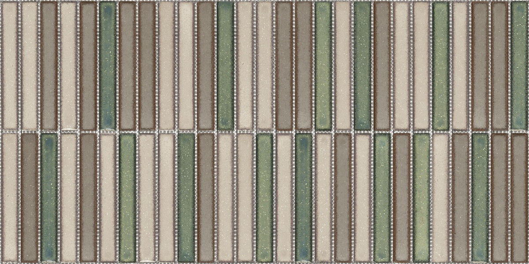Click the second taupe tile in the top row
This screenshot has height=264, width=529.
coord(88,66)
